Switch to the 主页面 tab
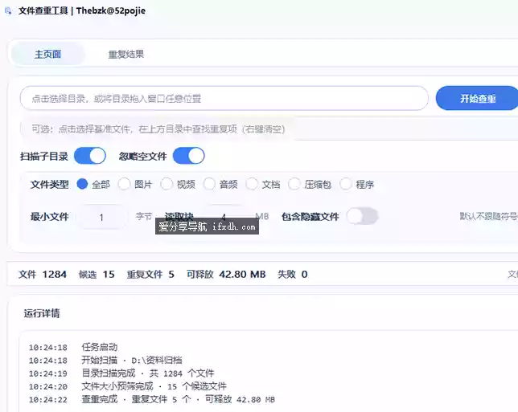 click(48, 54)
